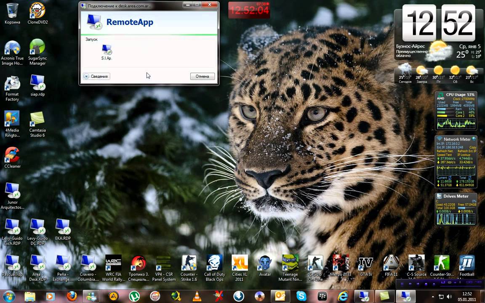Select Junor Arquitectos RDP shortcut
485x303 pixels.
12,196
